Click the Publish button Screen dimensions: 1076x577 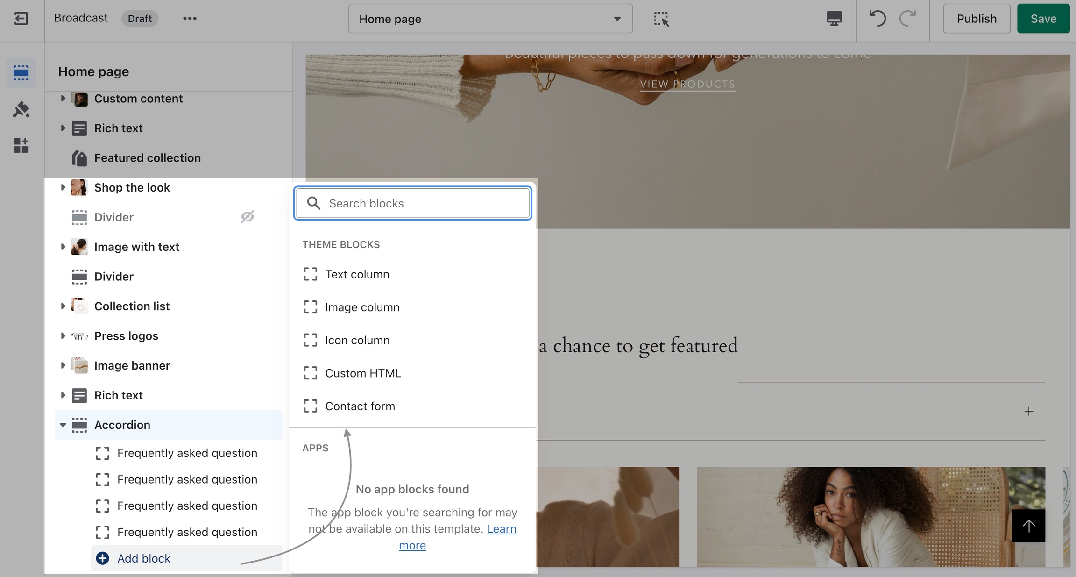(976, 19)
